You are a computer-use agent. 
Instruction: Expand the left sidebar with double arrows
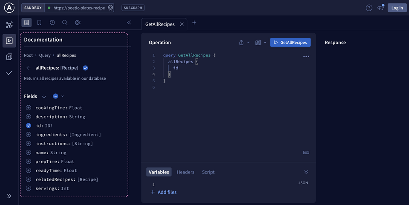click(x=9, y=196)
